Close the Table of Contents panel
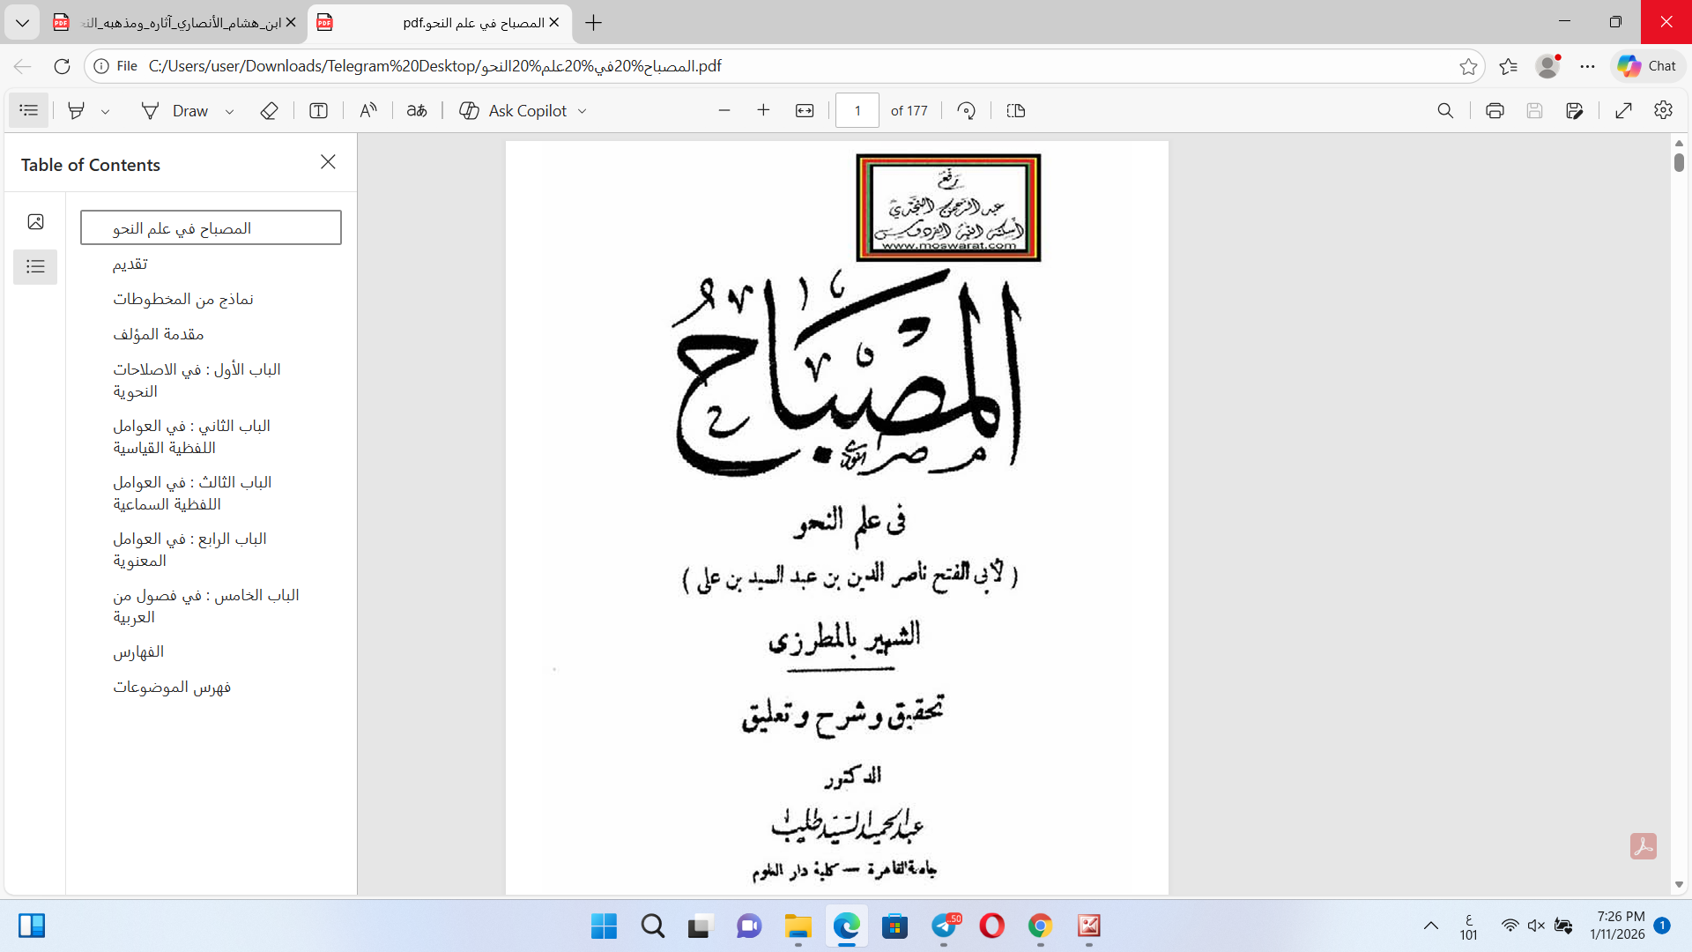The width and height of the screenshot is (1692, 952). click(328, 161)
